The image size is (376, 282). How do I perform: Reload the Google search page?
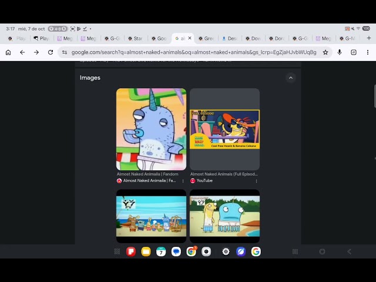tap(51, 52)
